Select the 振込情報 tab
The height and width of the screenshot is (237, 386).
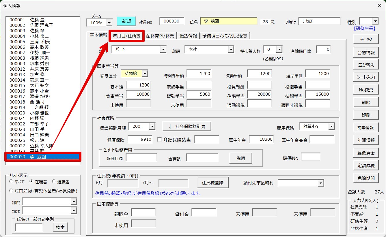[188, 36]
